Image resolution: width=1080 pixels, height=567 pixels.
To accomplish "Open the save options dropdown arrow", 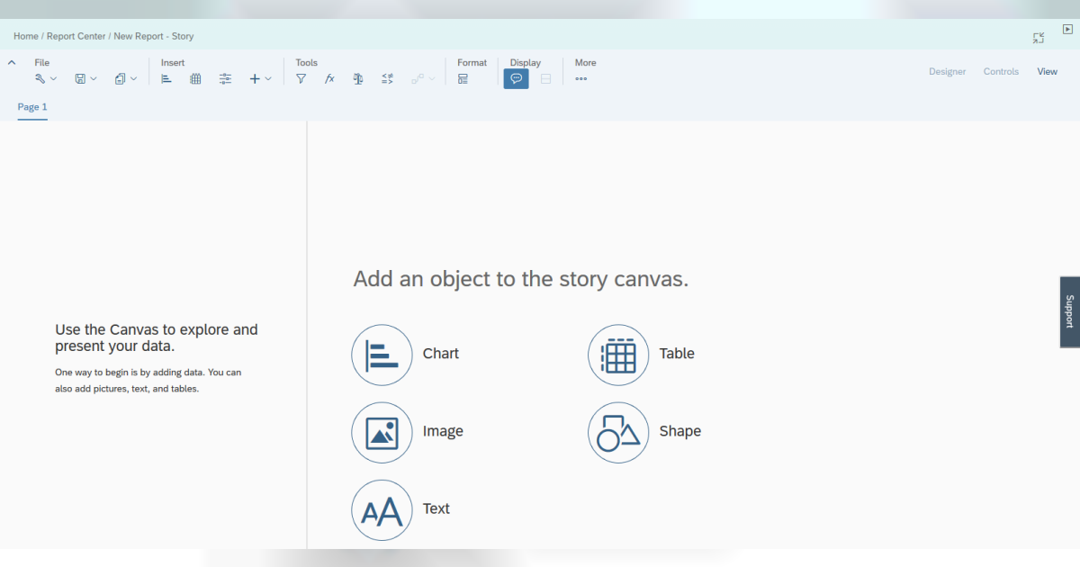I will coord(94,78).
